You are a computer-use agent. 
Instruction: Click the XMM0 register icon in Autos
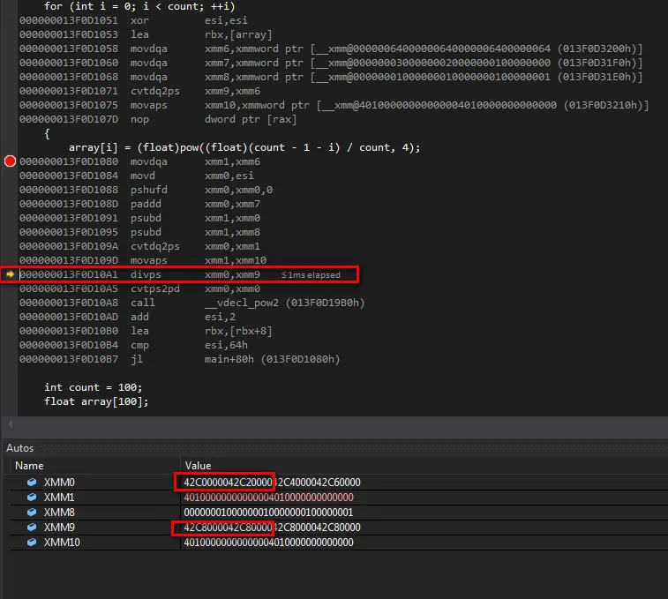(x=32, y=482)
